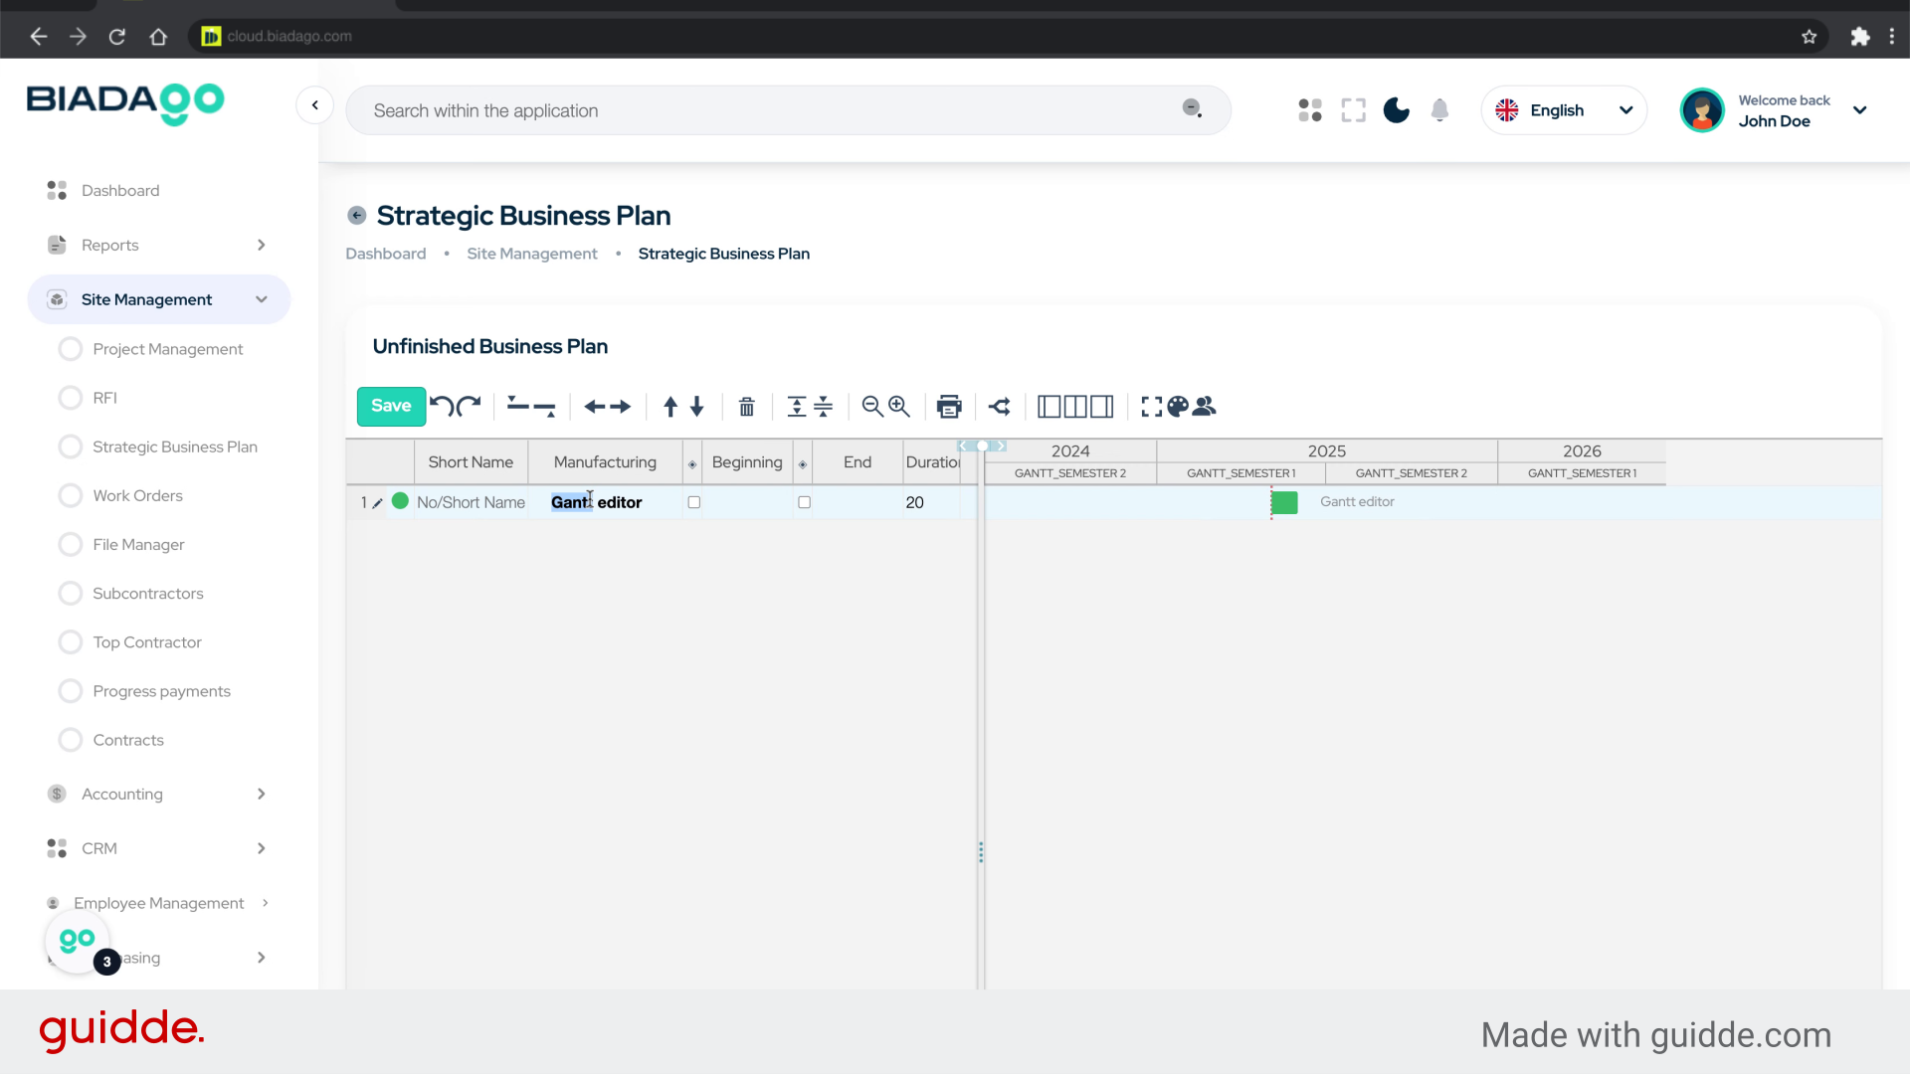Indent task with right arrow icon
Screen dimensions: 1910x1074
[x=621, y=406]
